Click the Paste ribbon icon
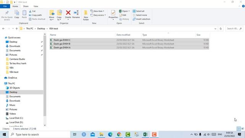 tap(24, 15)
